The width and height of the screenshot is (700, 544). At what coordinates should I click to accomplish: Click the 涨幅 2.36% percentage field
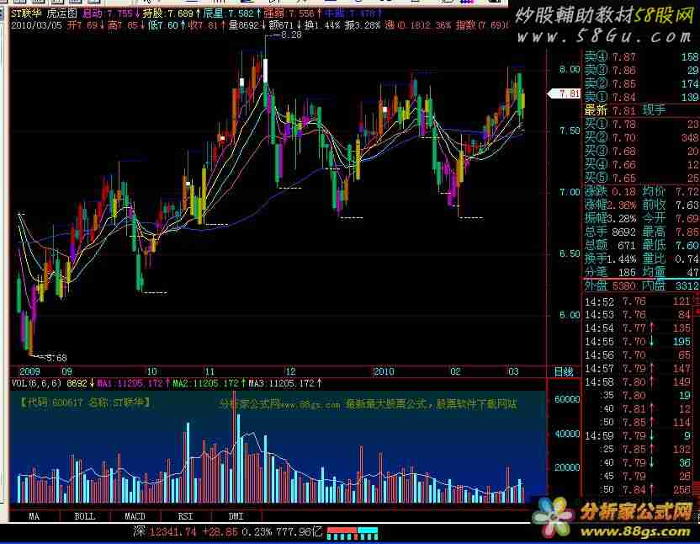point(611,205)
